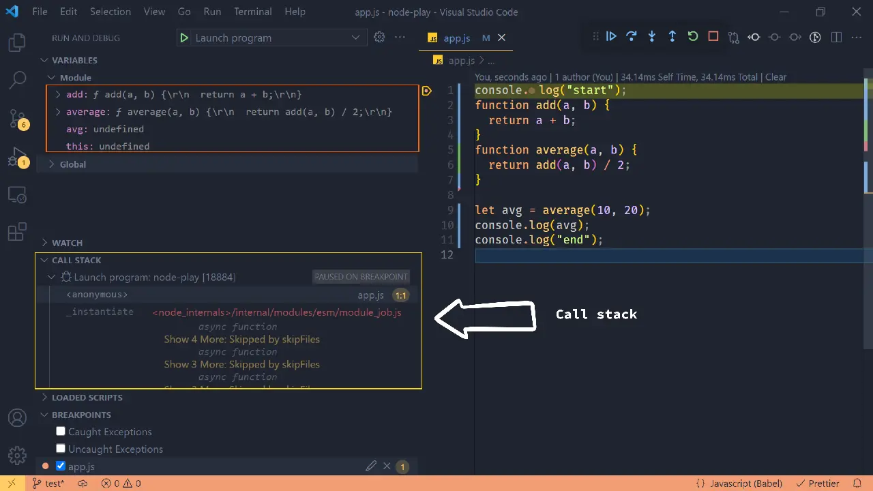Open the Run and Debug view icon
This screenshot has height=491, width=873.
point(17,158)
